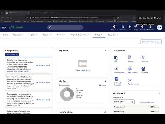Click the browser back arrow
This screenshot has height=124, width=165.
click(3, 18)
